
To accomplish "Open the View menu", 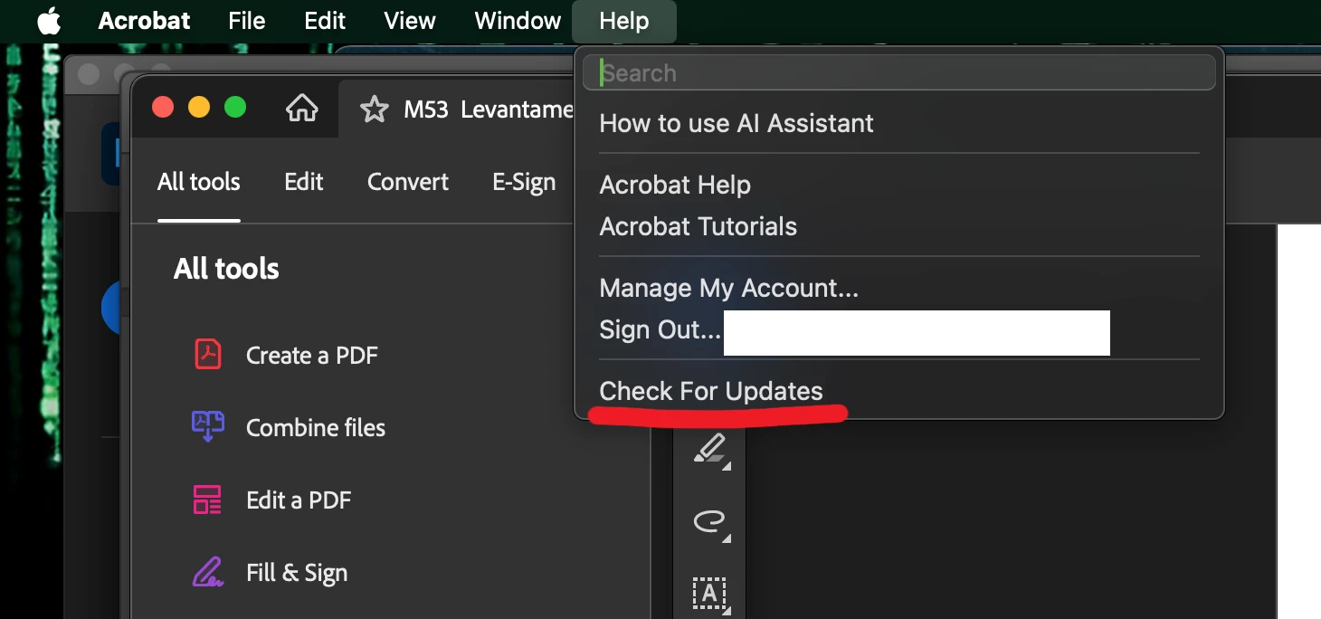I will click(x=410, y=21).
